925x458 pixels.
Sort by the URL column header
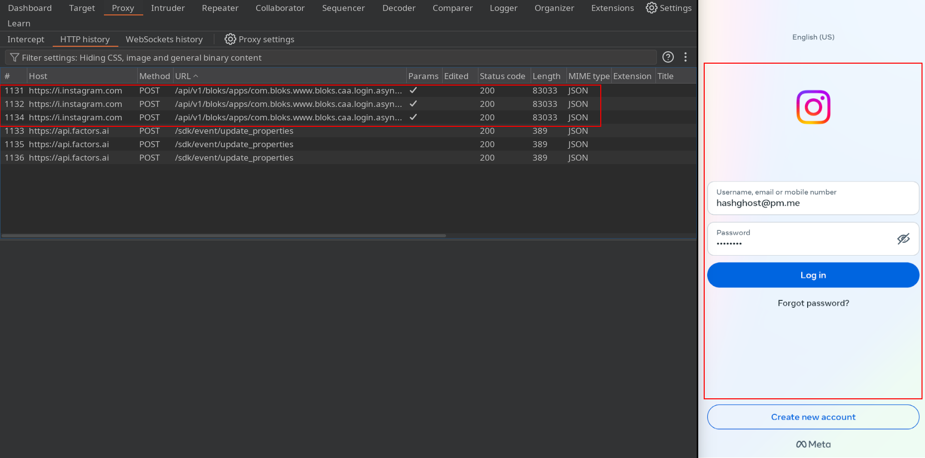click(183, 76)
